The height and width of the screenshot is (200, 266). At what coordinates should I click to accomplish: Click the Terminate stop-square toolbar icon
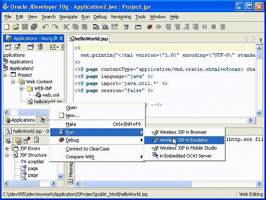214,27
